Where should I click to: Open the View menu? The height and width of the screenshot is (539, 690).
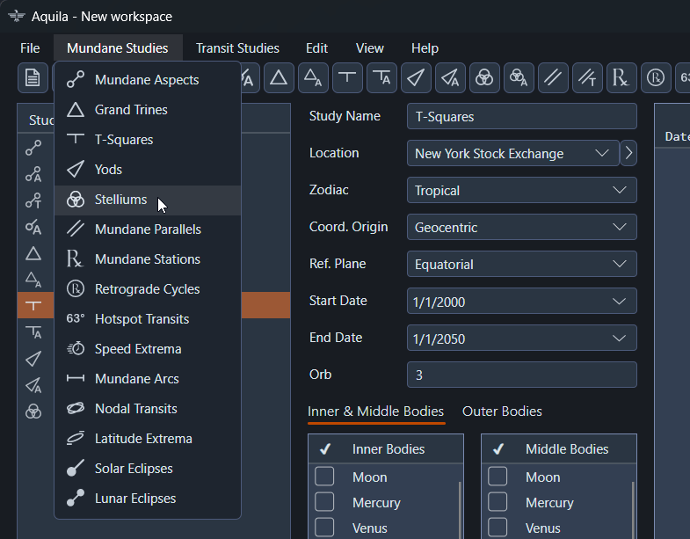click(370, 48)
